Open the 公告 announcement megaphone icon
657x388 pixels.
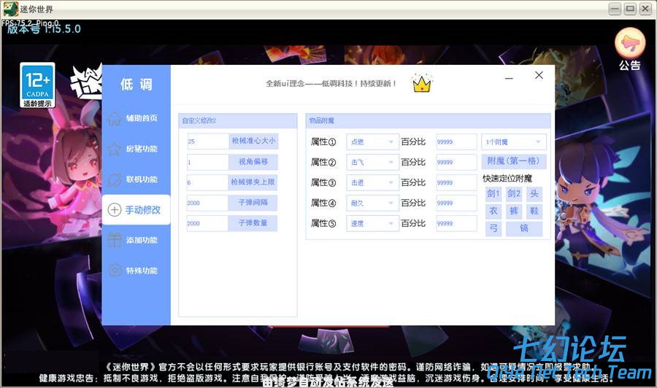[x=630, y=43]
